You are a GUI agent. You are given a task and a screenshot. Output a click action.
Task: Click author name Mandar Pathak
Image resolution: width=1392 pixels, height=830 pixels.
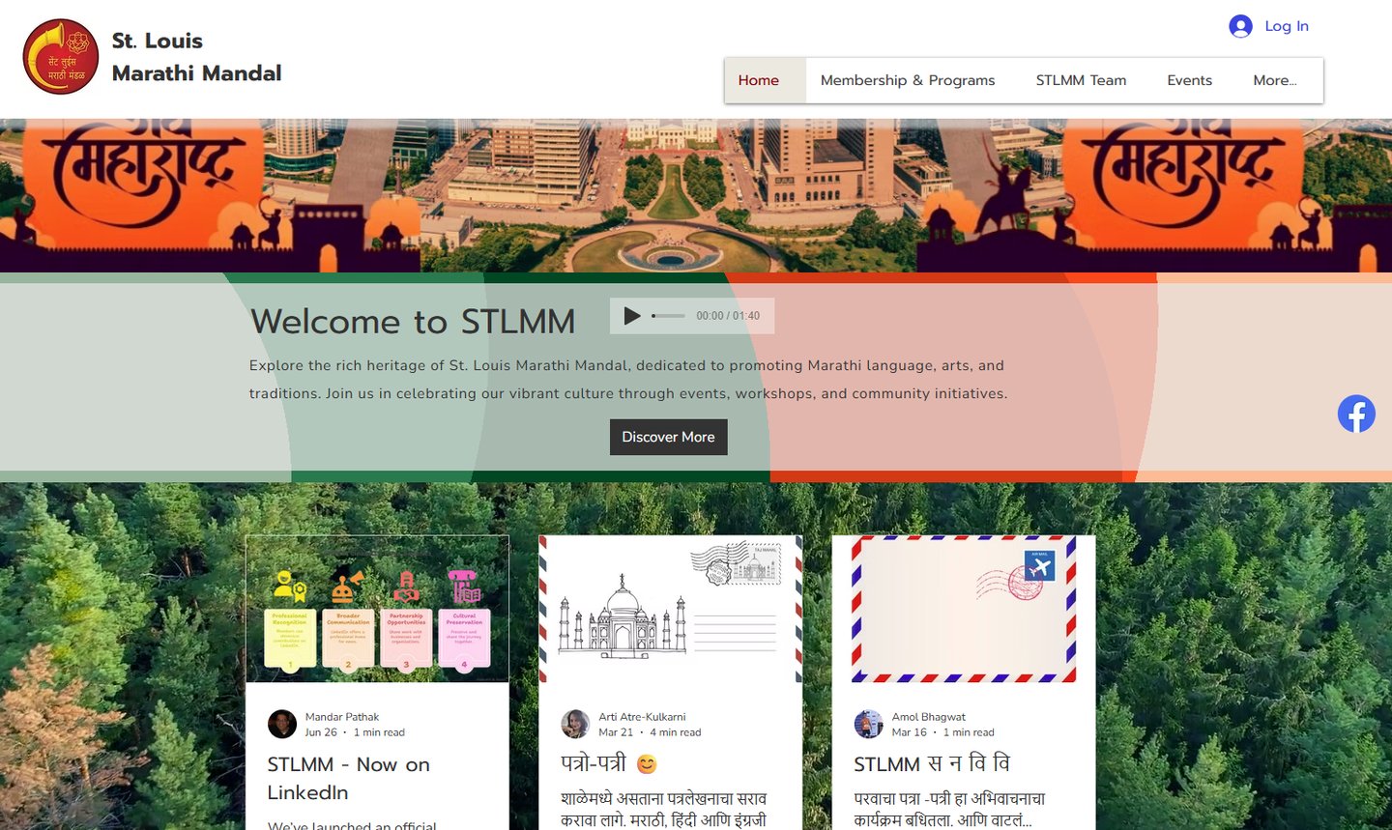click(342, 717)
